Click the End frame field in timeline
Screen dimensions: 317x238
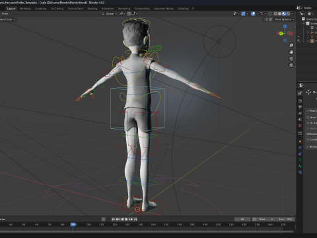click(x=285, y=219)
